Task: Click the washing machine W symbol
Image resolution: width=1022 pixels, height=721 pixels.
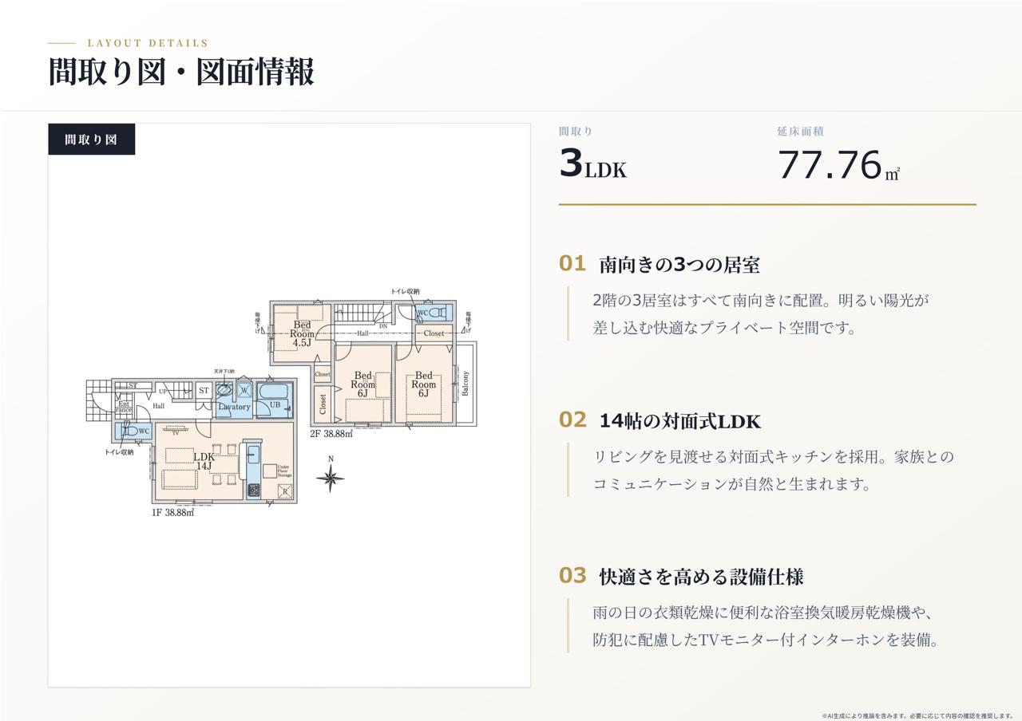Action: pos(244,391)
